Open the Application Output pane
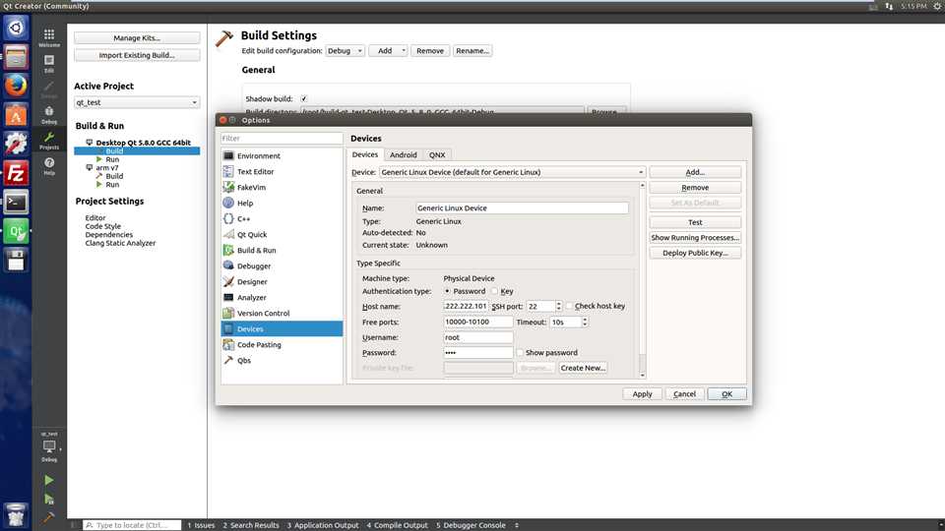 (x=323, y=525)
